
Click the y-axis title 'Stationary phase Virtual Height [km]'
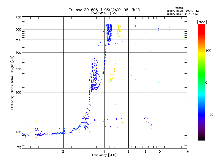click(x=12, y=82)
